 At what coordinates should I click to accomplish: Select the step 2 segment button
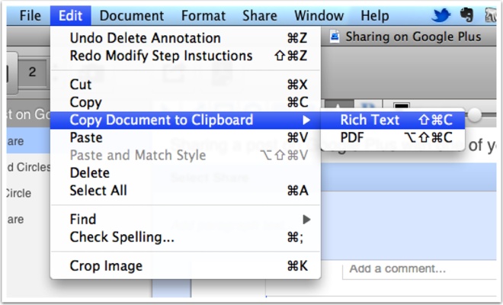(x=32, y=72)
